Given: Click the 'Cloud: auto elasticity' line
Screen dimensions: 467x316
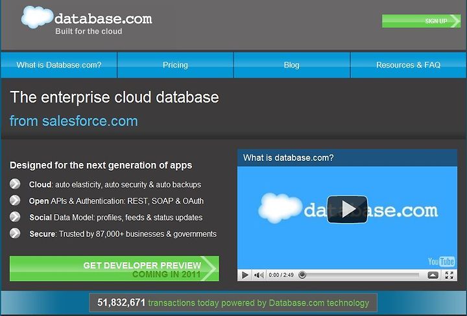Looking at the screenshot, I should click(x=115, y=185).
